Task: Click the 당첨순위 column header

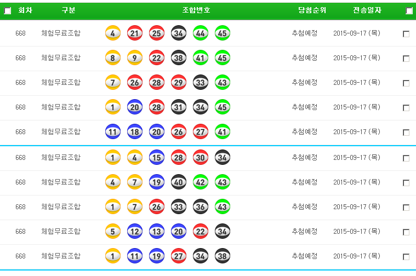Action: click(x=312, y=10)
